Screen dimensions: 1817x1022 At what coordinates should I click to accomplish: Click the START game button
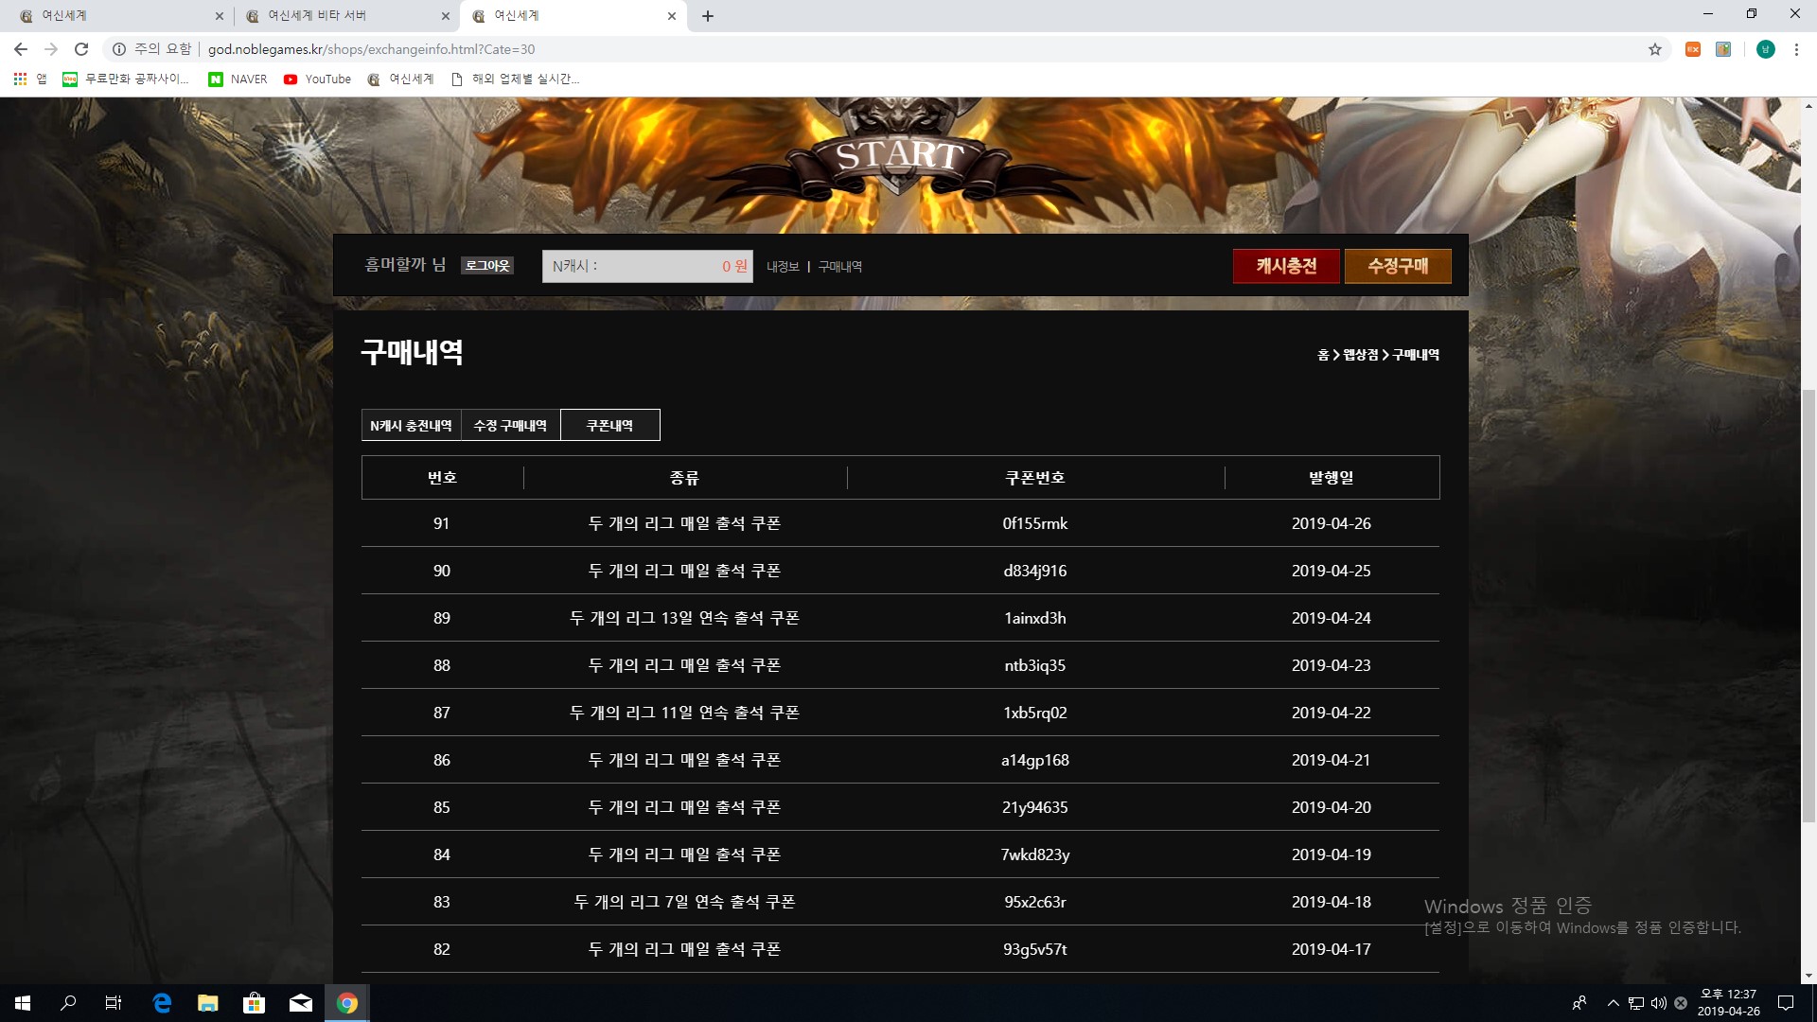pyautogui.click(x=900, y=156)
